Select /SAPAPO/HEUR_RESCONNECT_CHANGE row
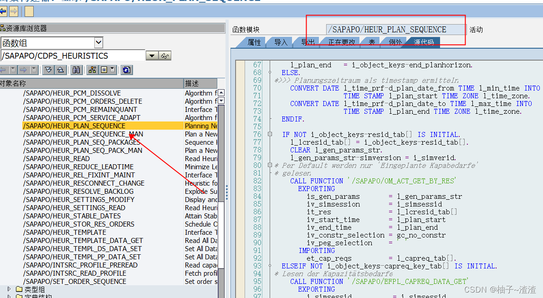Image resolution: width=543 pixels, height=298 pixels. point(84,183)
